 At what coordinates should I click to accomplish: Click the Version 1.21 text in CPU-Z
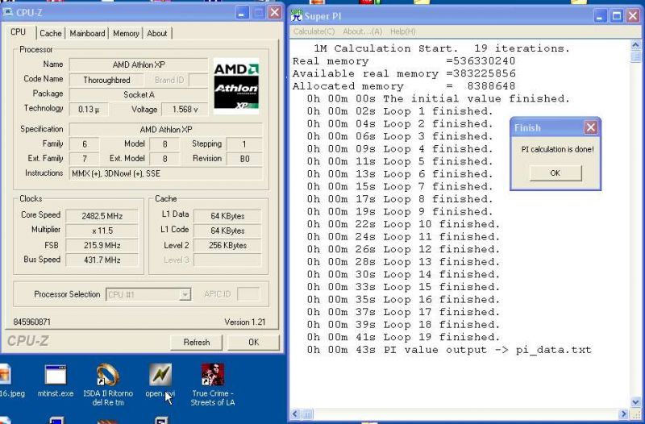pyautogui.click(x=245, y=322)
